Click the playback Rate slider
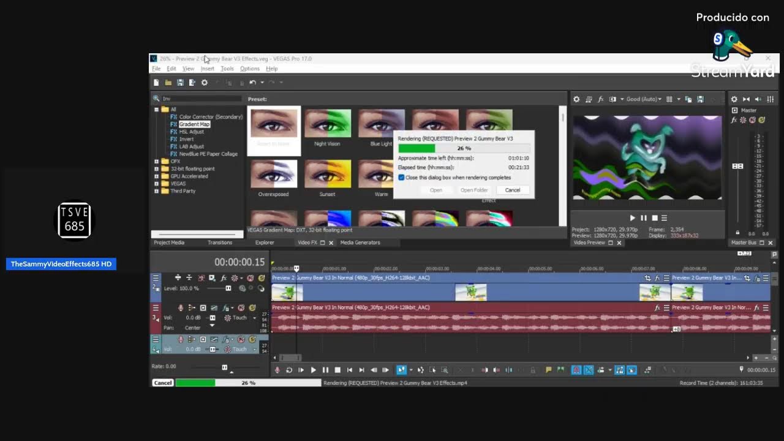 (224, 367)
